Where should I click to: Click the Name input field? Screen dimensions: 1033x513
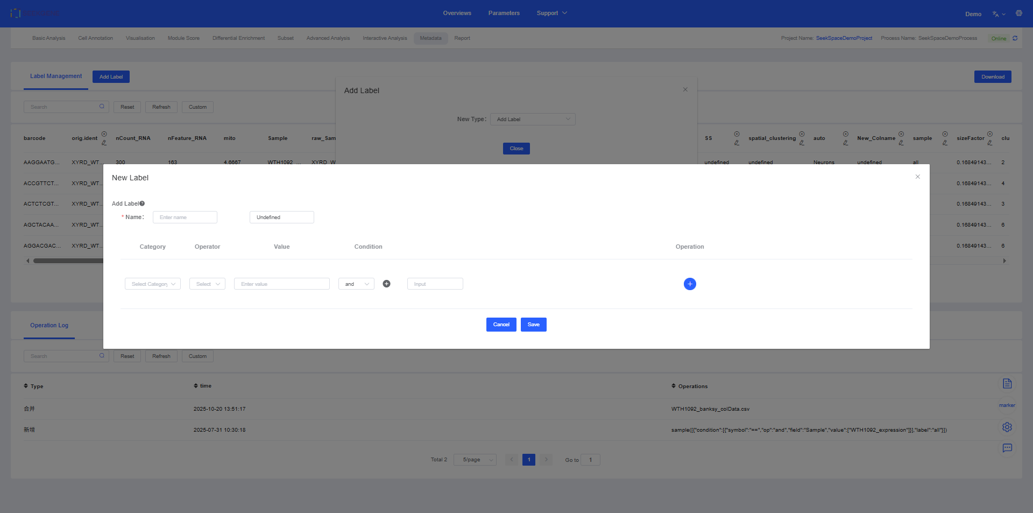185,217
